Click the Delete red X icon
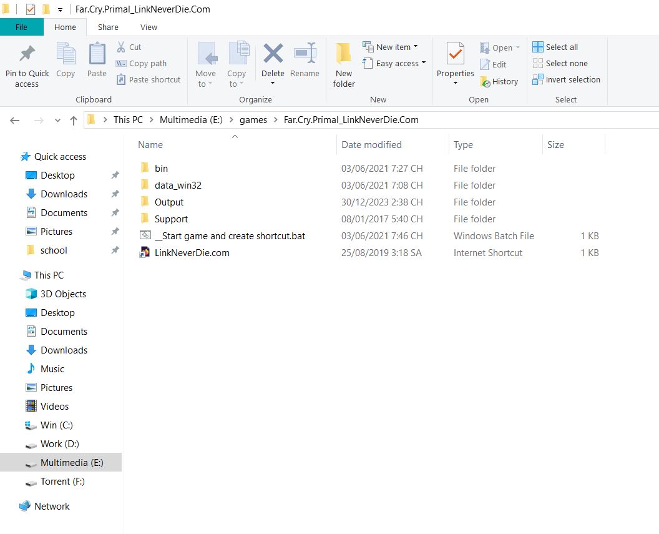Viewport: 659px width, 534px height. (273, 55)
